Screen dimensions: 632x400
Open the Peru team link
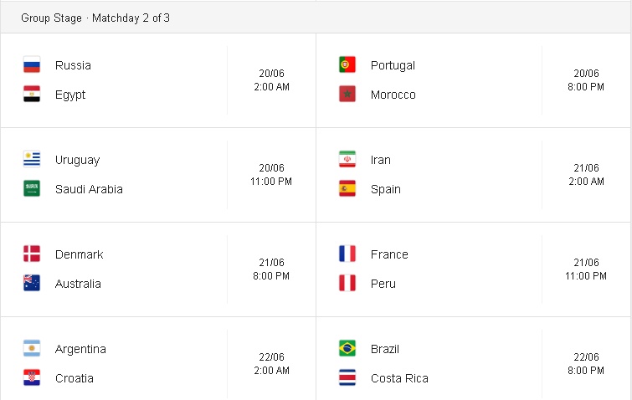383,284
